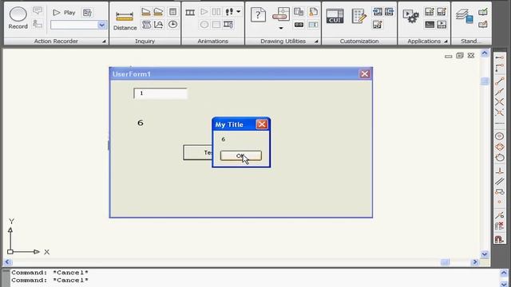Click the graph-with-magnifier Locate Point icon

pos(159,25)
